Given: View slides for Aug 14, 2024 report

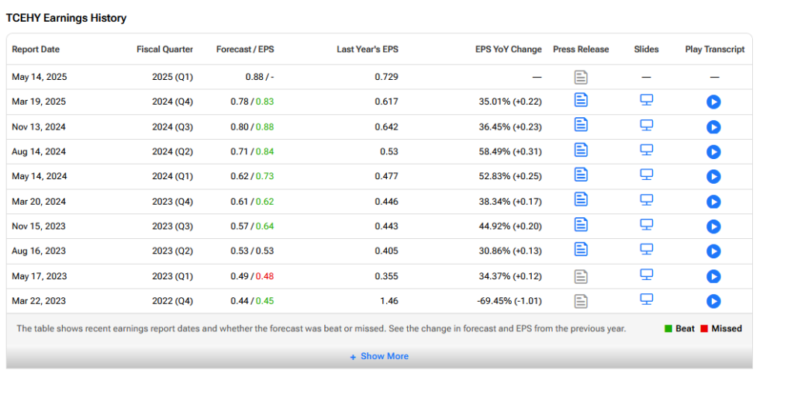Looking at the screenshot, I should [x=646, y=150].
